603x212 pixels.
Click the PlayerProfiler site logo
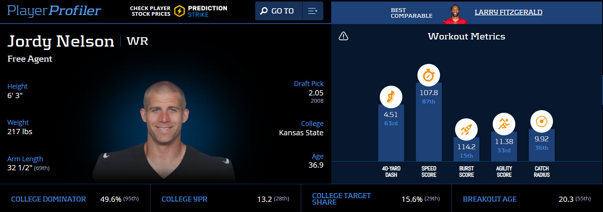[54, 11]
